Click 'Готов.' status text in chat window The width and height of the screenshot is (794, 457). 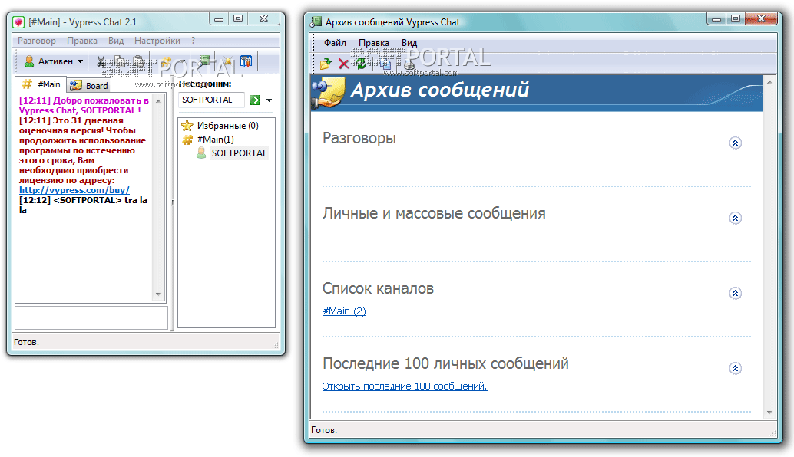tap(26, 342)
